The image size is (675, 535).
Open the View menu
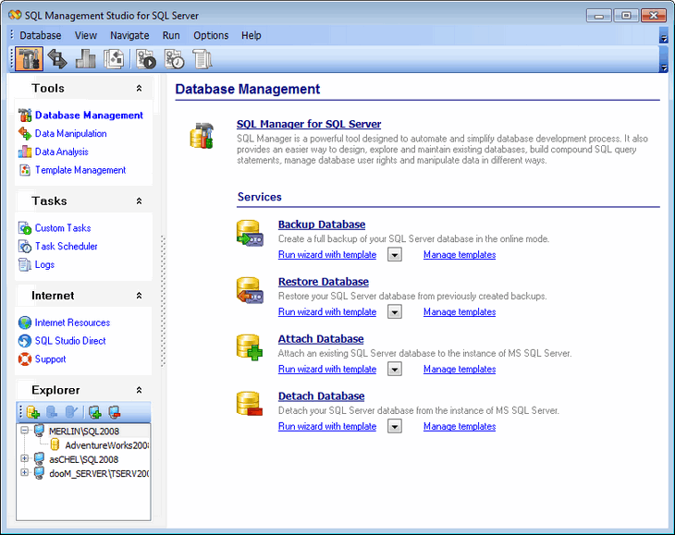point(86,35)
